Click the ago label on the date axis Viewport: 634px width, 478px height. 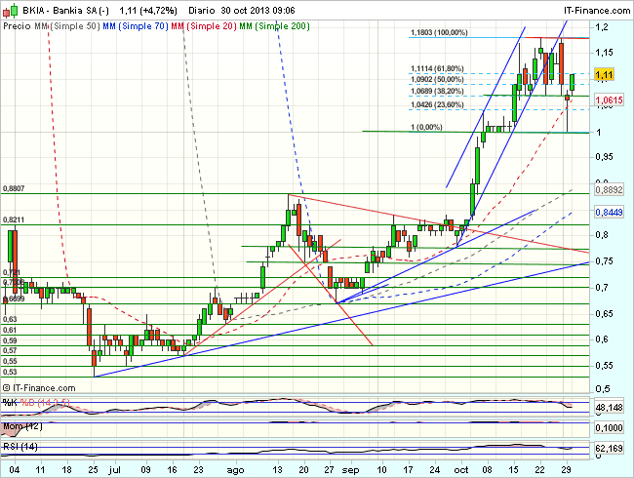point(235,470)
